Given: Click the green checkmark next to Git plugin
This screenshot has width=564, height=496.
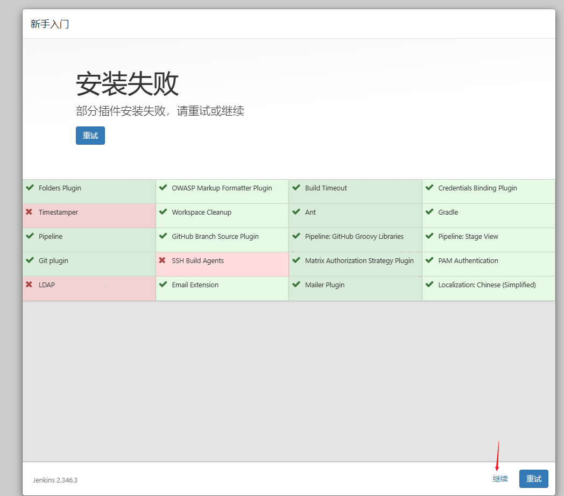Looking at the screenshot, I should tap(30, 261).
